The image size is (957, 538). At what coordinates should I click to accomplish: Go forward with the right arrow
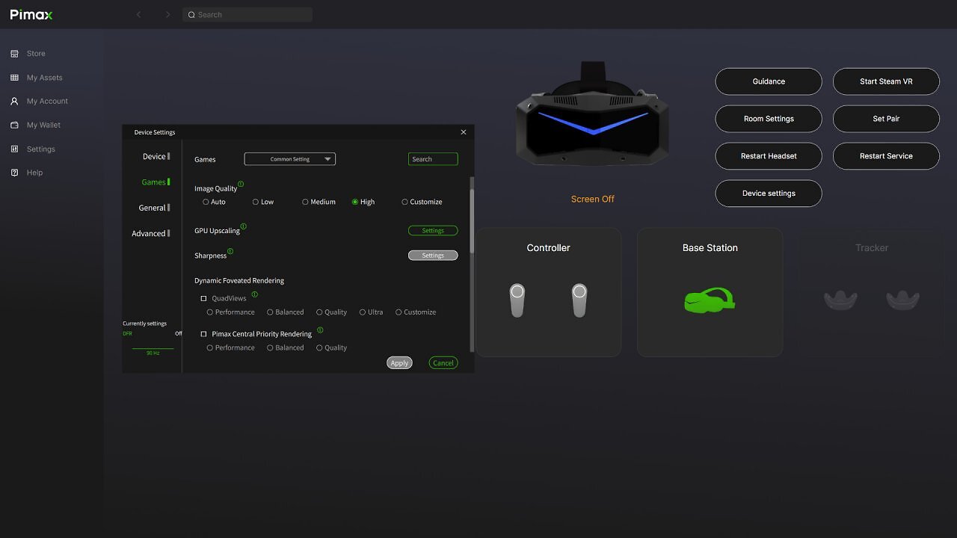coord(167,14)
